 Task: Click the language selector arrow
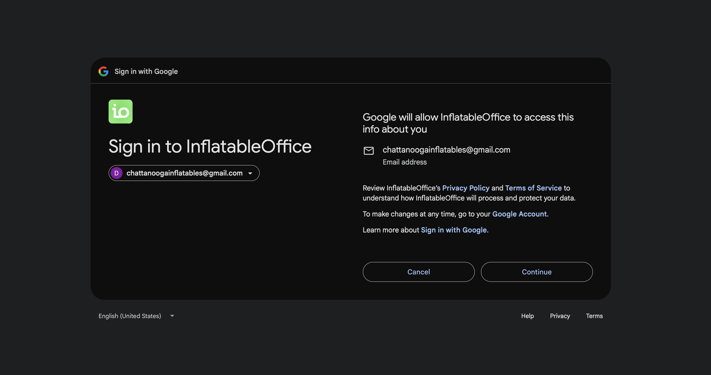click(172, 316)
